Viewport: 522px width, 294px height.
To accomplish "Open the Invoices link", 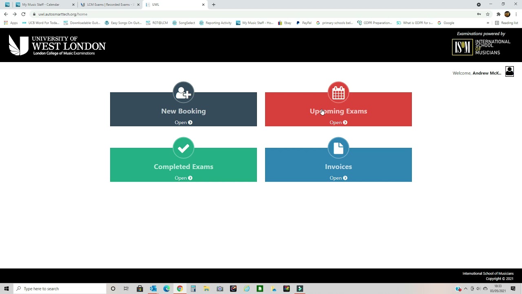I will click(x=338, y=178).
